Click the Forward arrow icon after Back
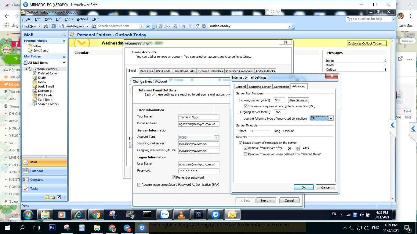The width and height of the screenshot is (417, 234). 175,26
